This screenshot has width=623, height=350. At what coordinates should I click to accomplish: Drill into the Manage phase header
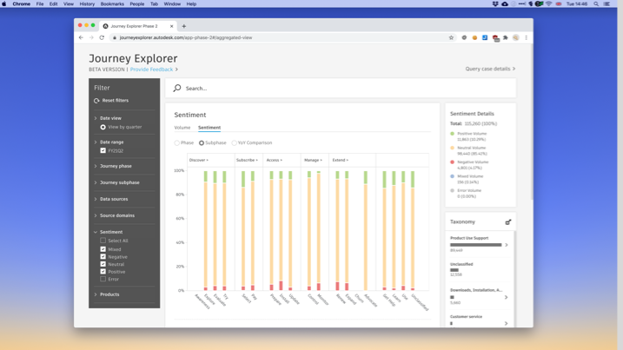[x=313, y=160]
